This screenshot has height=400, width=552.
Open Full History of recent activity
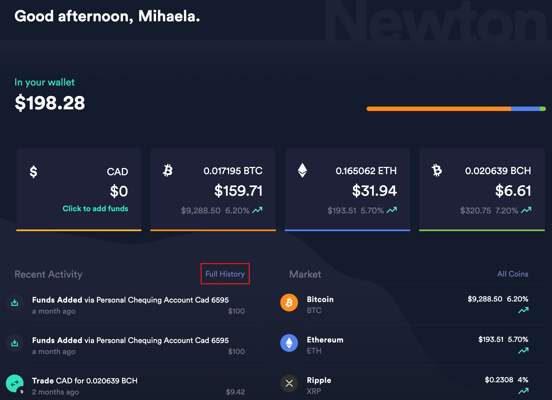point(225,274)
